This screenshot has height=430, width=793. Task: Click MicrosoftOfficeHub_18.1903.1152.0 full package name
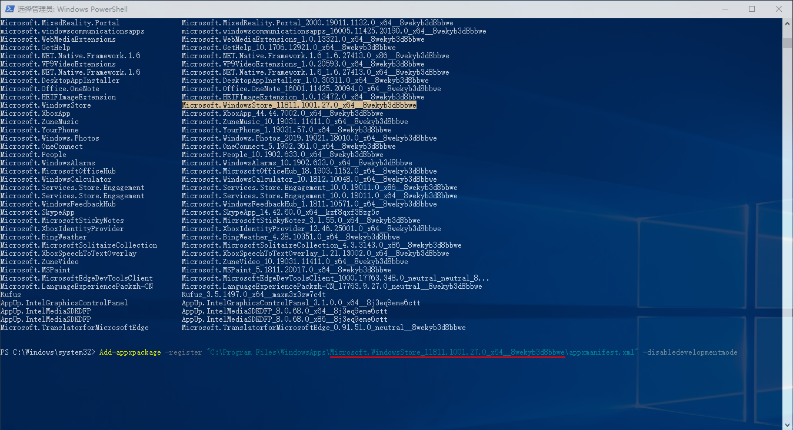coord(309,171)
